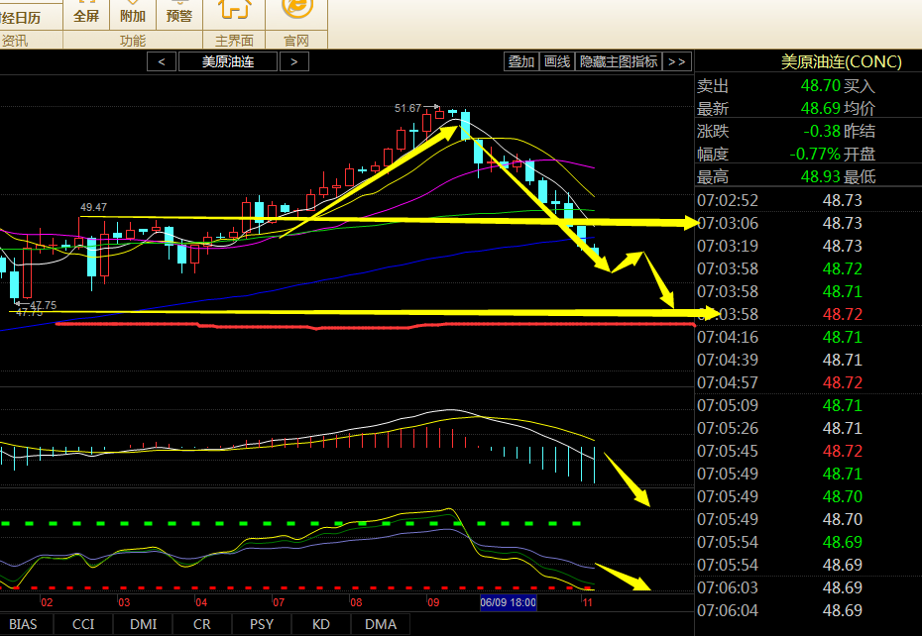Switch to the CCI indicator tab
Image resolution: width=922 pixels, height=636 pixels.
click(83, 624)
